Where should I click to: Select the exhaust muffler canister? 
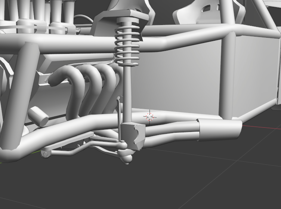point(220,130)
